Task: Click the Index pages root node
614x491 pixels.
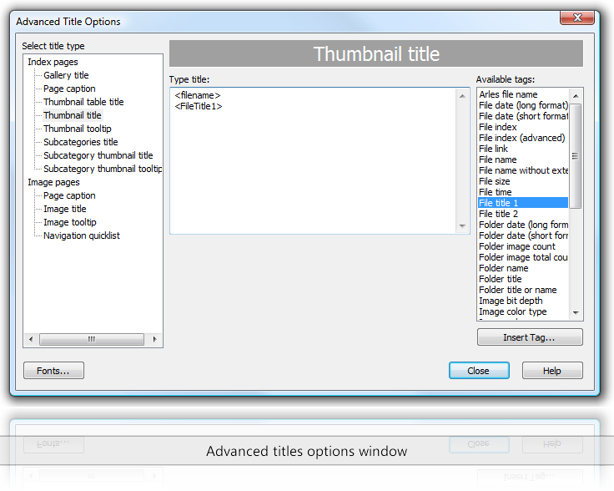Action: [53, 62]
